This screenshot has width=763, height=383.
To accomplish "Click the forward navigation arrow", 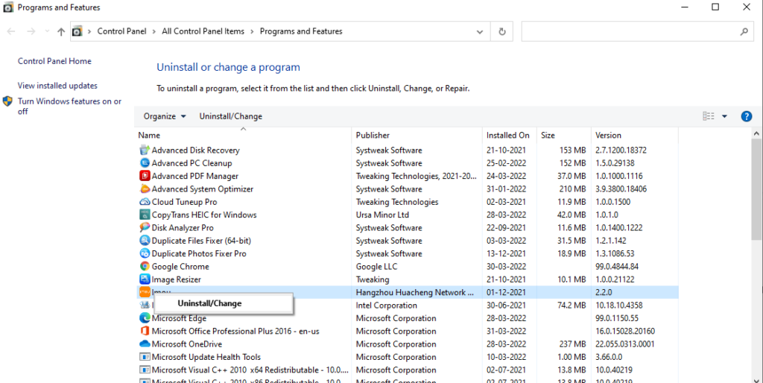I will [31, 31].
